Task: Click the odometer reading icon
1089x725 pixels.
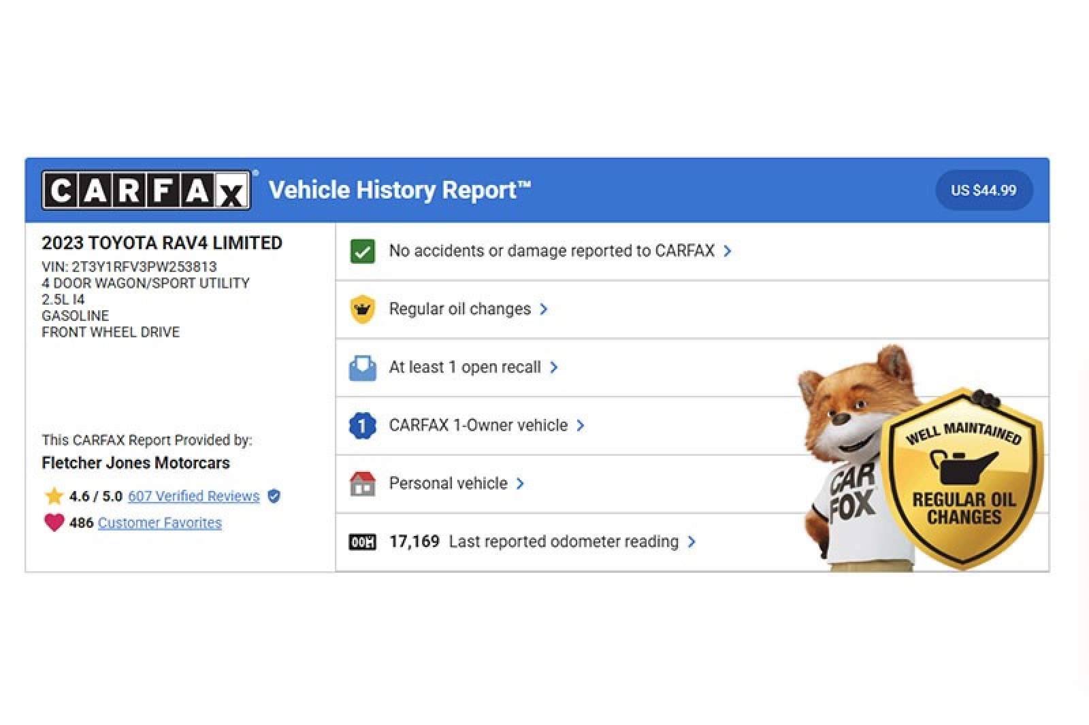Action: pyautogui.click(x=362, y=542)
